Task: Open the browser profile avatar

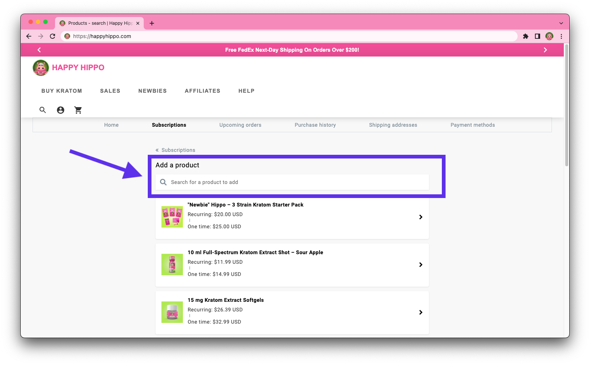Action: (x=549, y=36)
